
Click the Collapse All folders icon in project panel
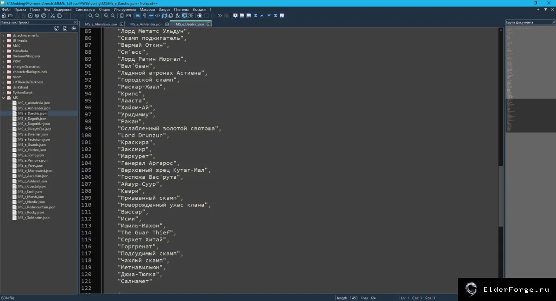pos(64,28)
